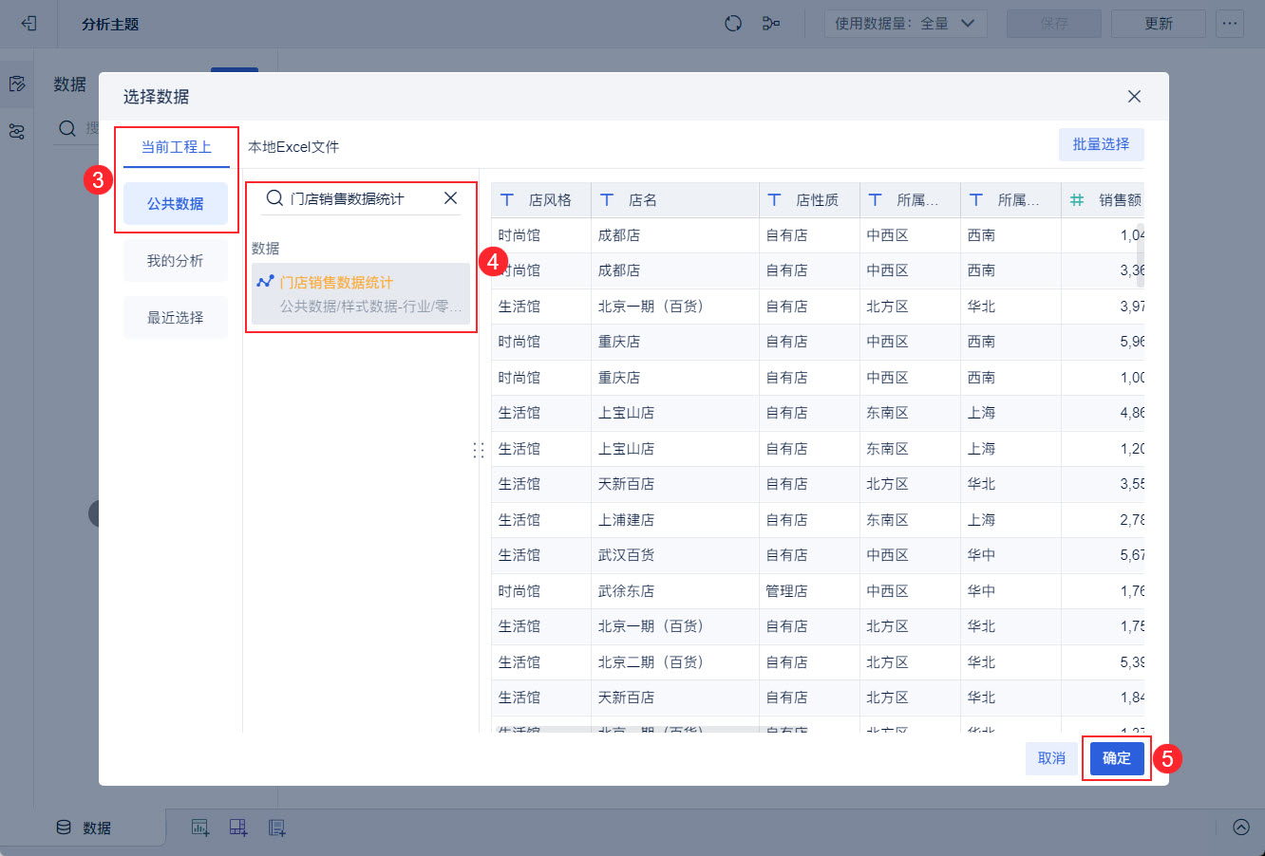
Task: Click the search icon in background 数据 panel
Action: point(67,128)
